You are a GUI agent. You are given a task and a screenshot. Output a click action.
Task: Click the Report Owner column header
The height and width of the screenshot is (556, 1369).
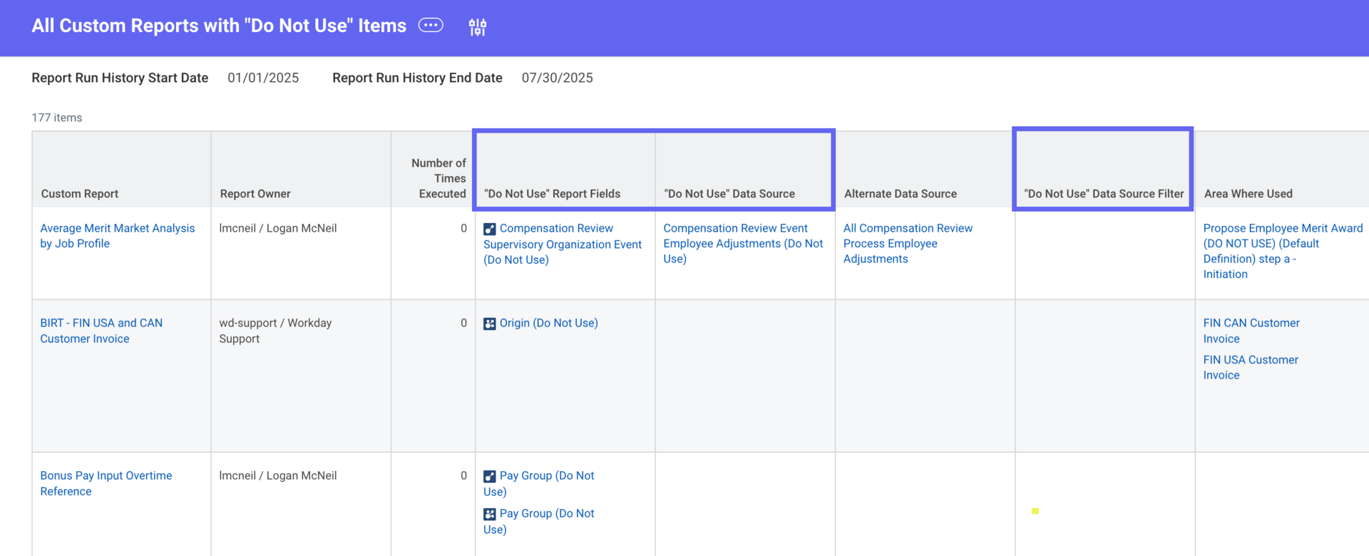[x=255, y=194]
